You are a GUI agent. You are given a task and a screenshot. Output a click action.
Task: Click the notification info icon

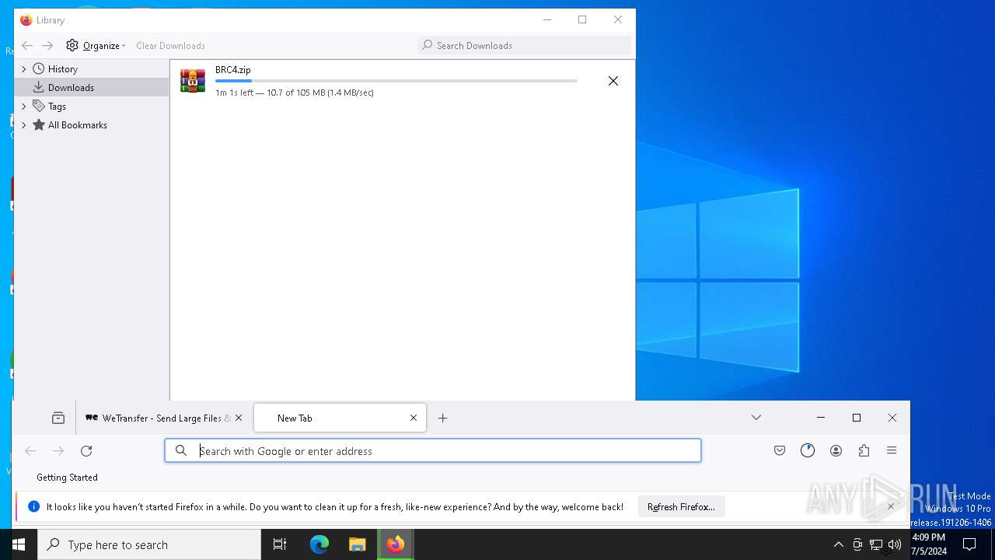[x=33, y=506]
